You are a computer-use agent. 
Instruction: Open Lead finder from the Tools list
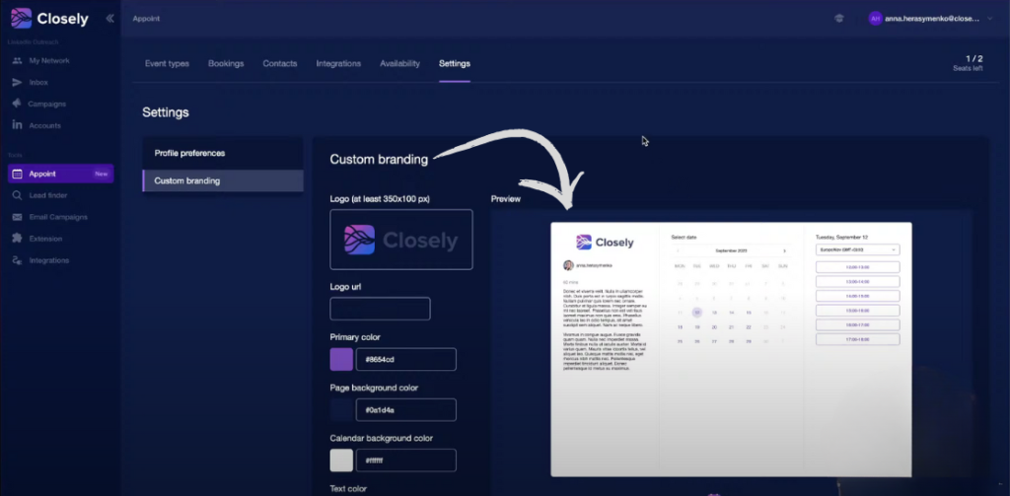[47, 195]
